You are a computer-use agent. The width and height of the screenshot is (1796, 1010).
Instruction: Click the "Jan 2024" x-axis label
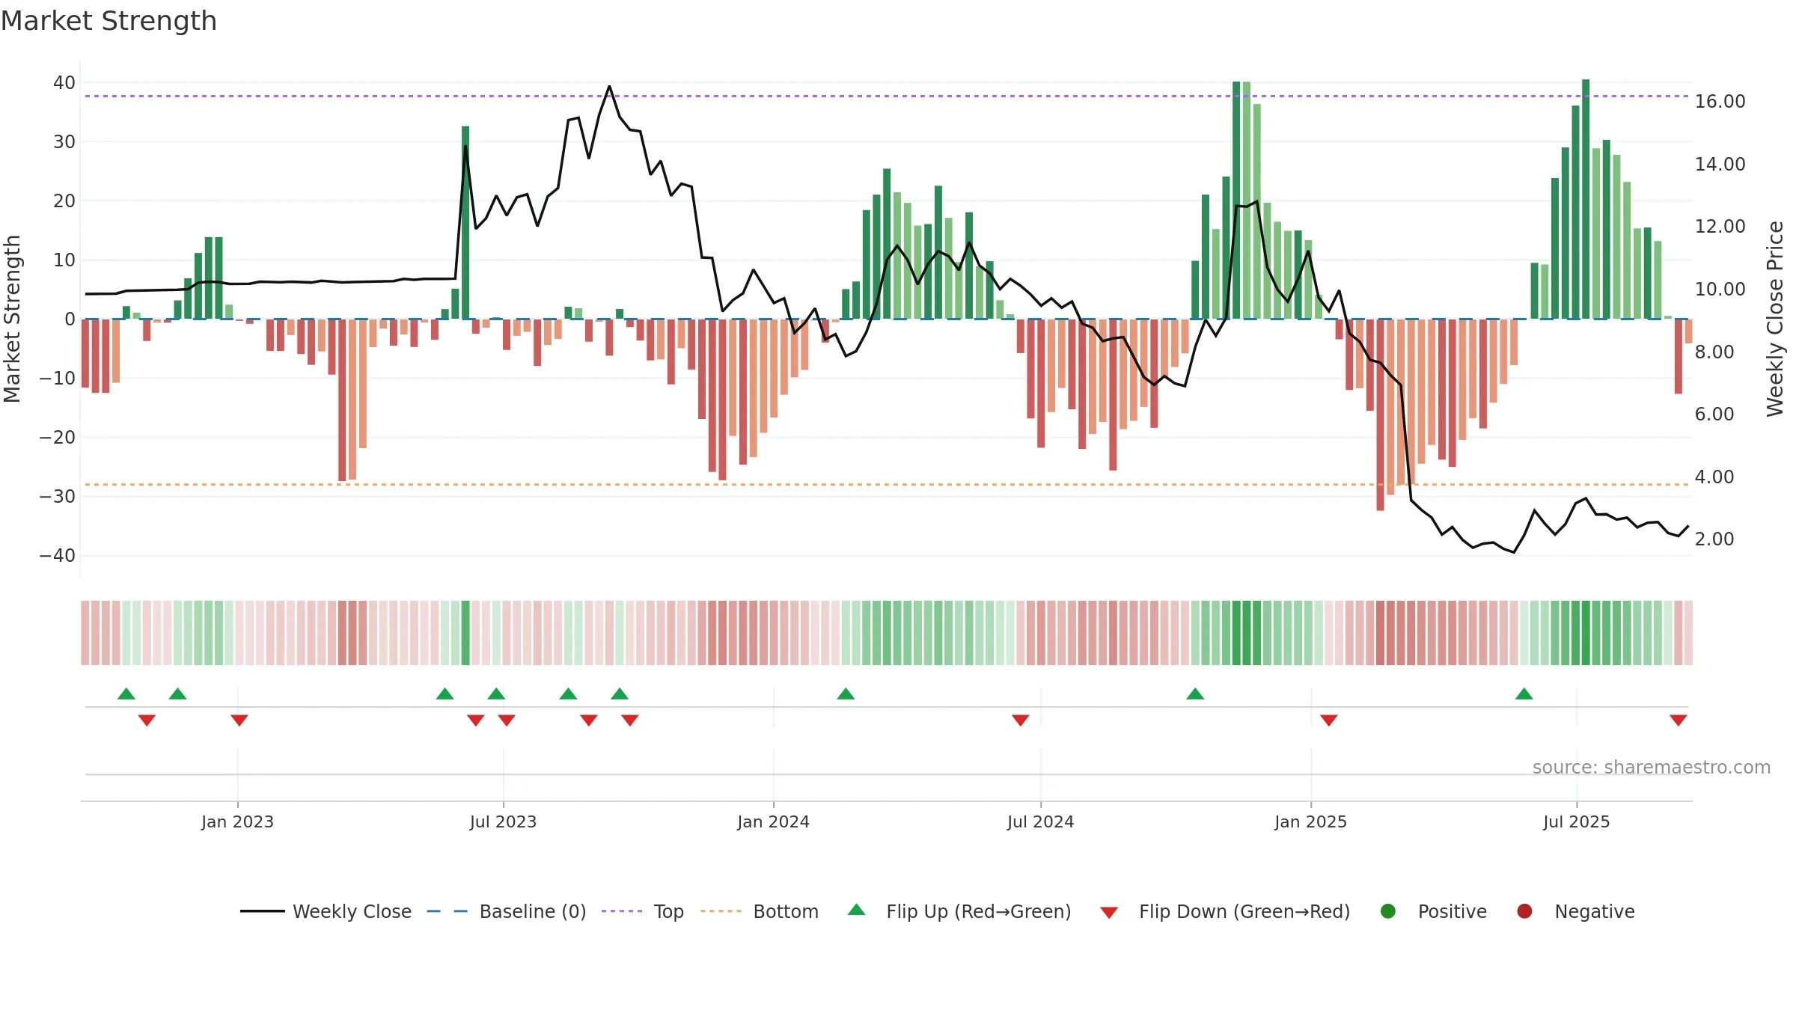[x=774, y=821]
